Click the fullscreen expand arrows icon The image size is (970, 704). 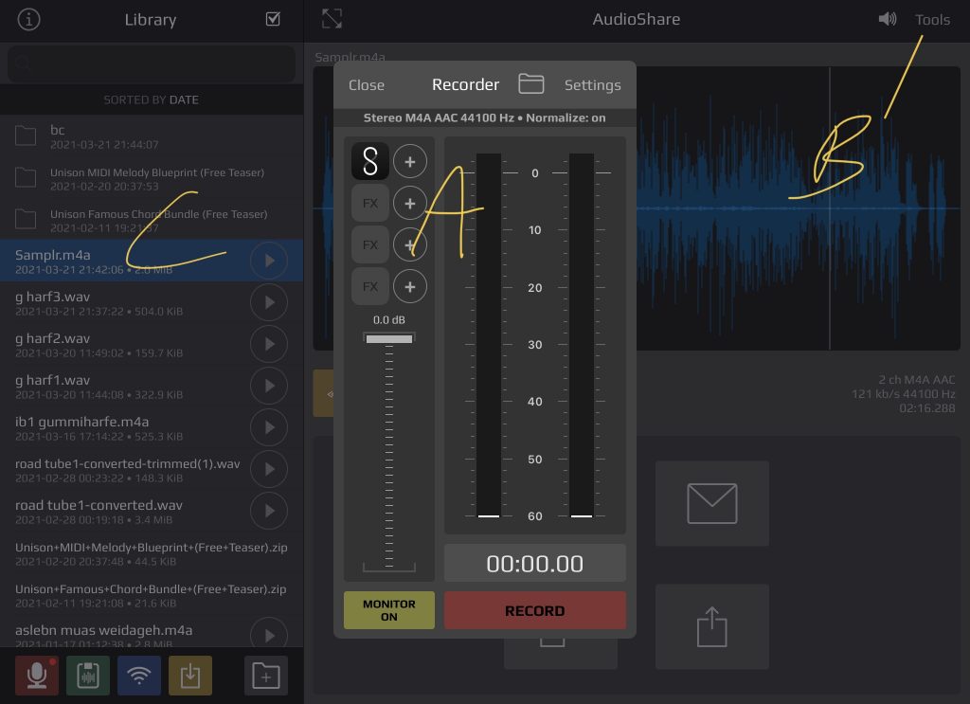click(332, 19)
